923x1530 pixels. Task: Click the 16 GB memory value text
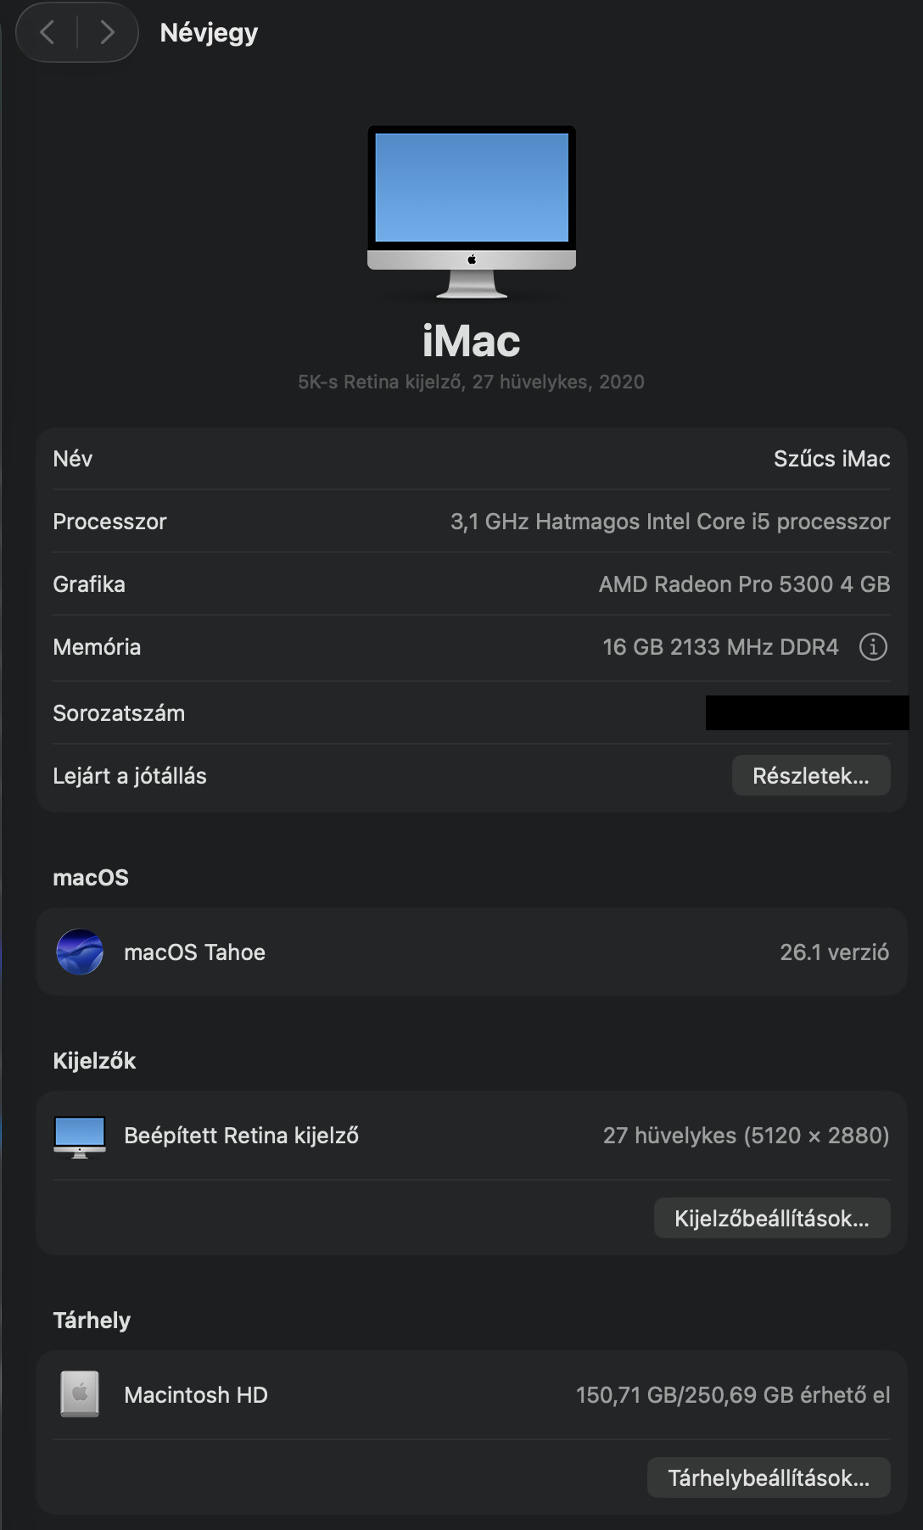(719, 647)
